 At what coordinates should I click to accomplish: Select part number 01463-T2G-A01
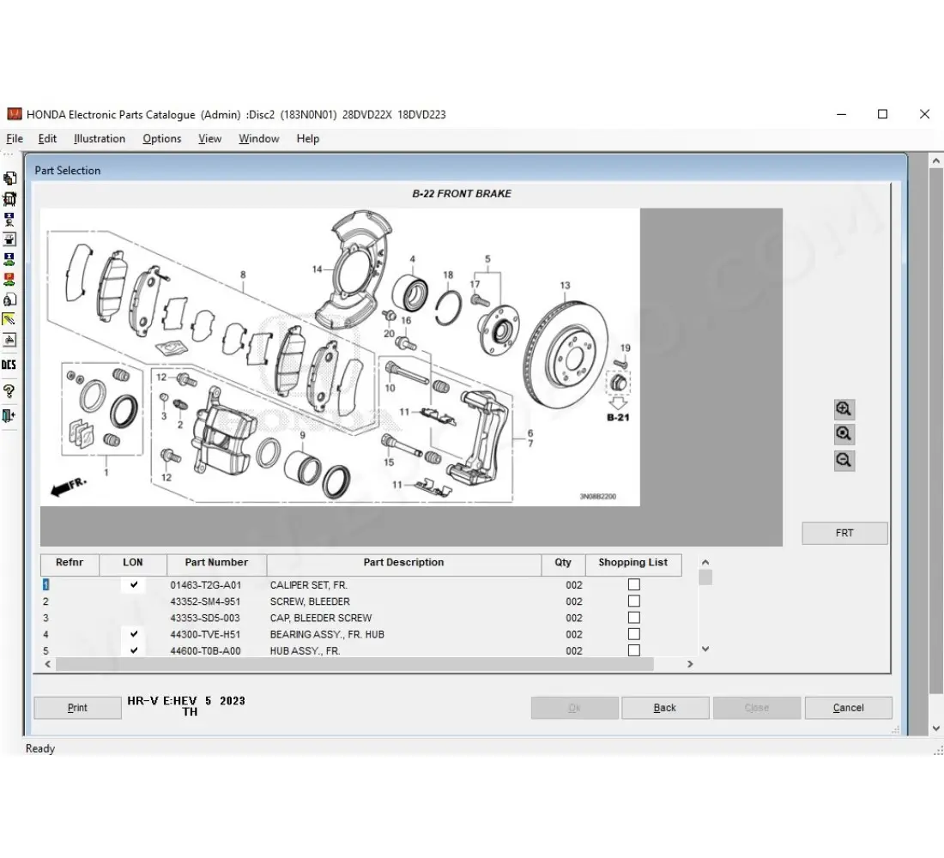click(206, 585)
